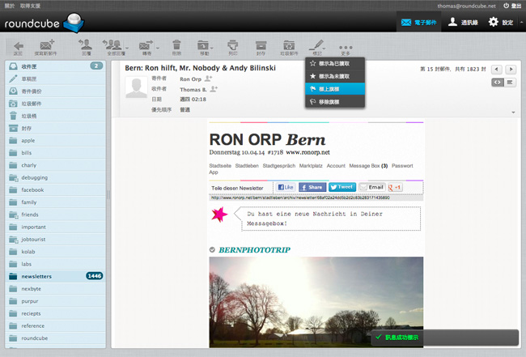Go to next message arrow button
The width and height of the screenshot is (526, 357).
point(511,70)
